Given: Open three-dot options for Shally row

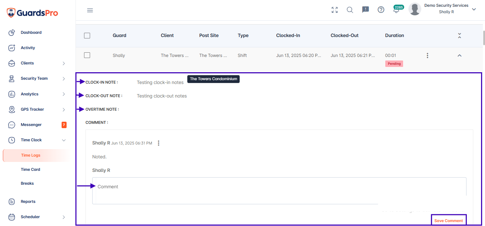Looking at the screenshot, I should click(427, 56).
